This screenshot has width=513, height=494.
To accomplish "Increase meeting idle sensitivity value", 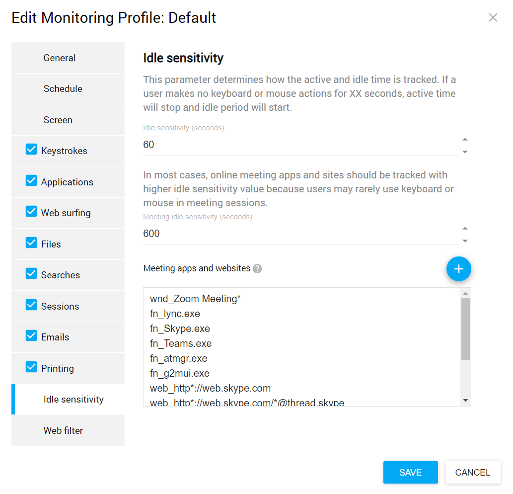I will click(465, 229).
